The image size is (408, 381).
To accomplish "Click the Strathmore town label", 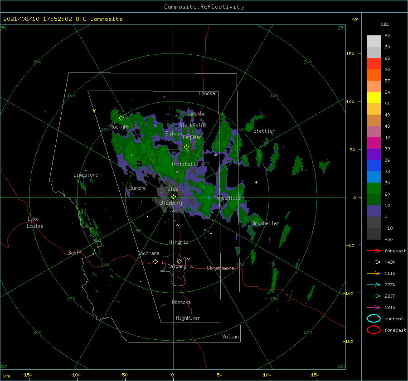I will click(x=220, y=268).
